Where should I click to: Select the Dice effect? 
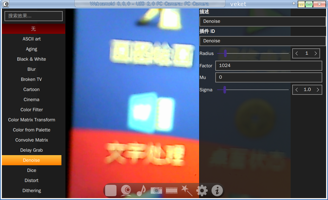tap(32, 171)
